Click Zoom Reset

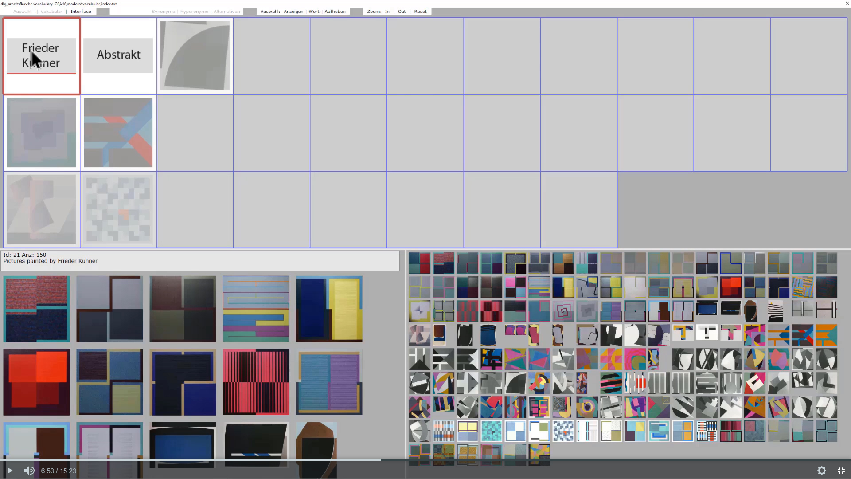[x=420, y=12]
